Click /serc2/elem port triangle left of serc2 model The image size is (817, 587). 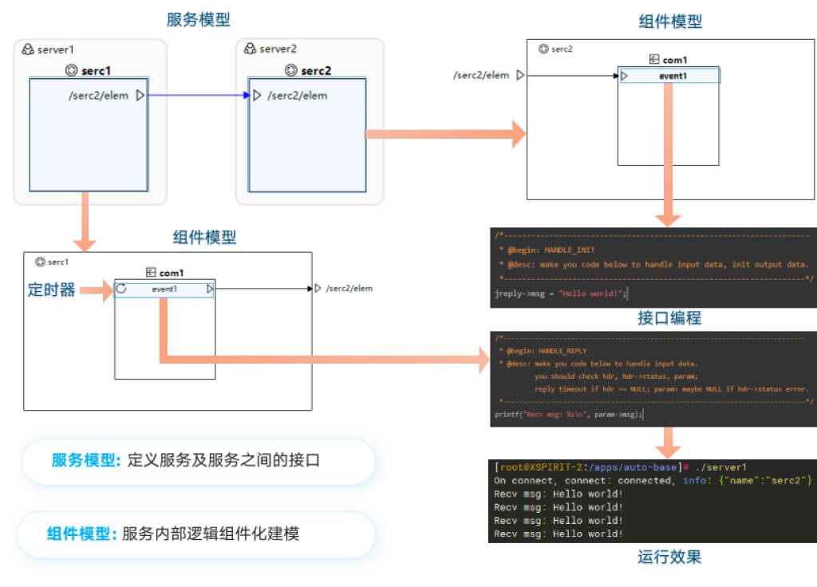point(520,75)
